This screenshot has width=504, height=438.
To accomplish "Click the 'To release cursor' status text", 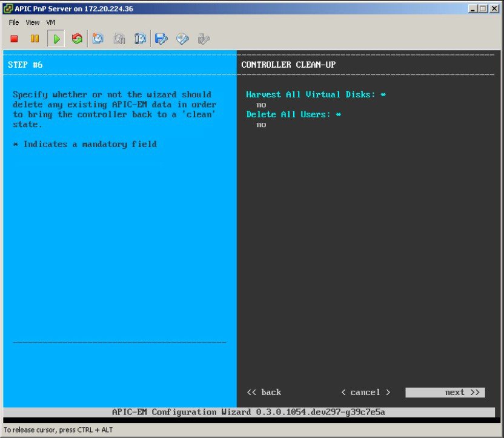I will 58,430.
